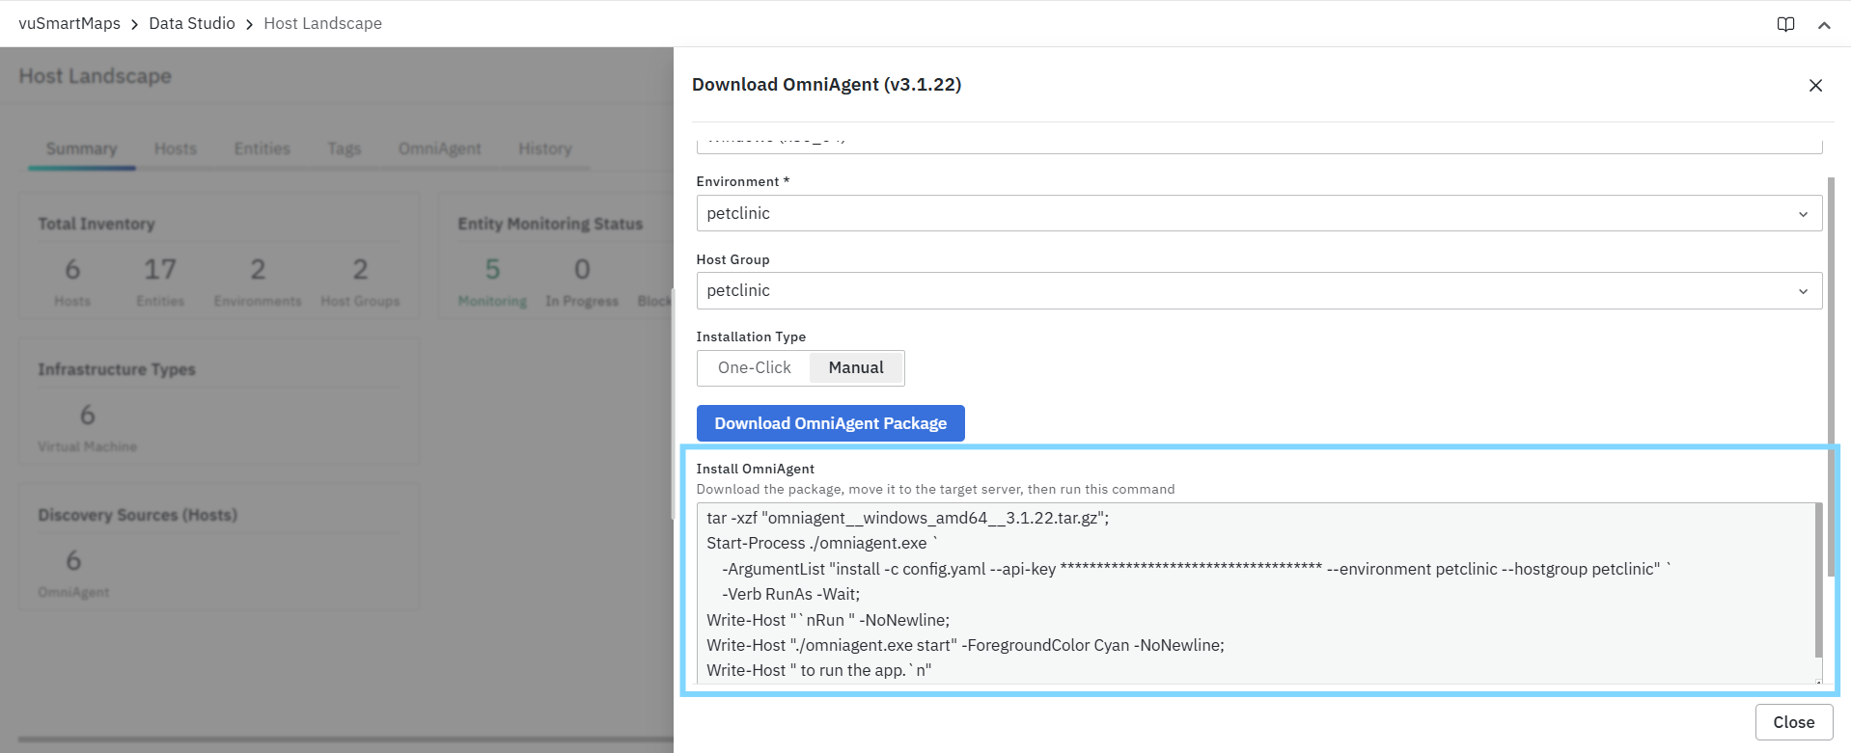Screen dimensions: 1851x753
Task: Switch to the OmniAgent tab
Action: click(x=439, y=148)
